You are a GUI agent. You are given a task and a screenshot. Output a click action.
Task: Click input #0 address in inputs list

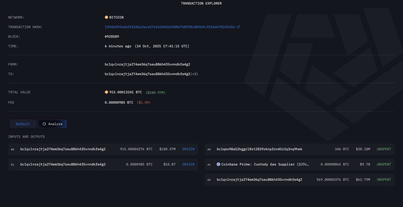coord(63,149)
